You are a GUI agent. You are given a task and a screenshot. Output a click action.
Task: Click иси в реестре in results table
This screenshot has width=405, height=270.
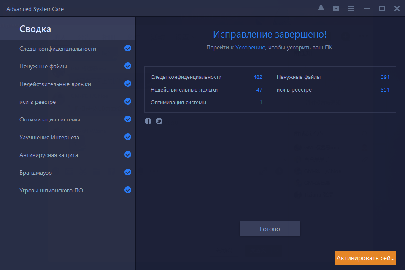click(x=294, y=90)
